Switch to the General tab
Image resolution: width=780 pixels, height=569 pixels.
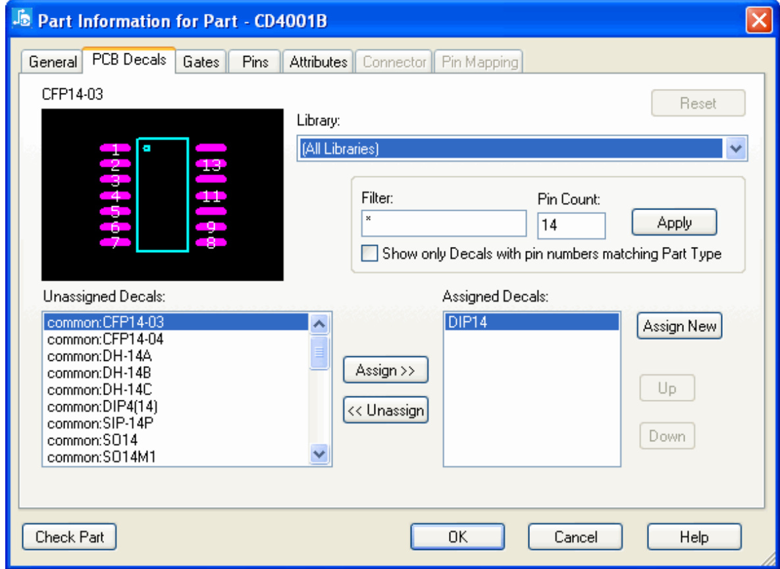(53, 63)
